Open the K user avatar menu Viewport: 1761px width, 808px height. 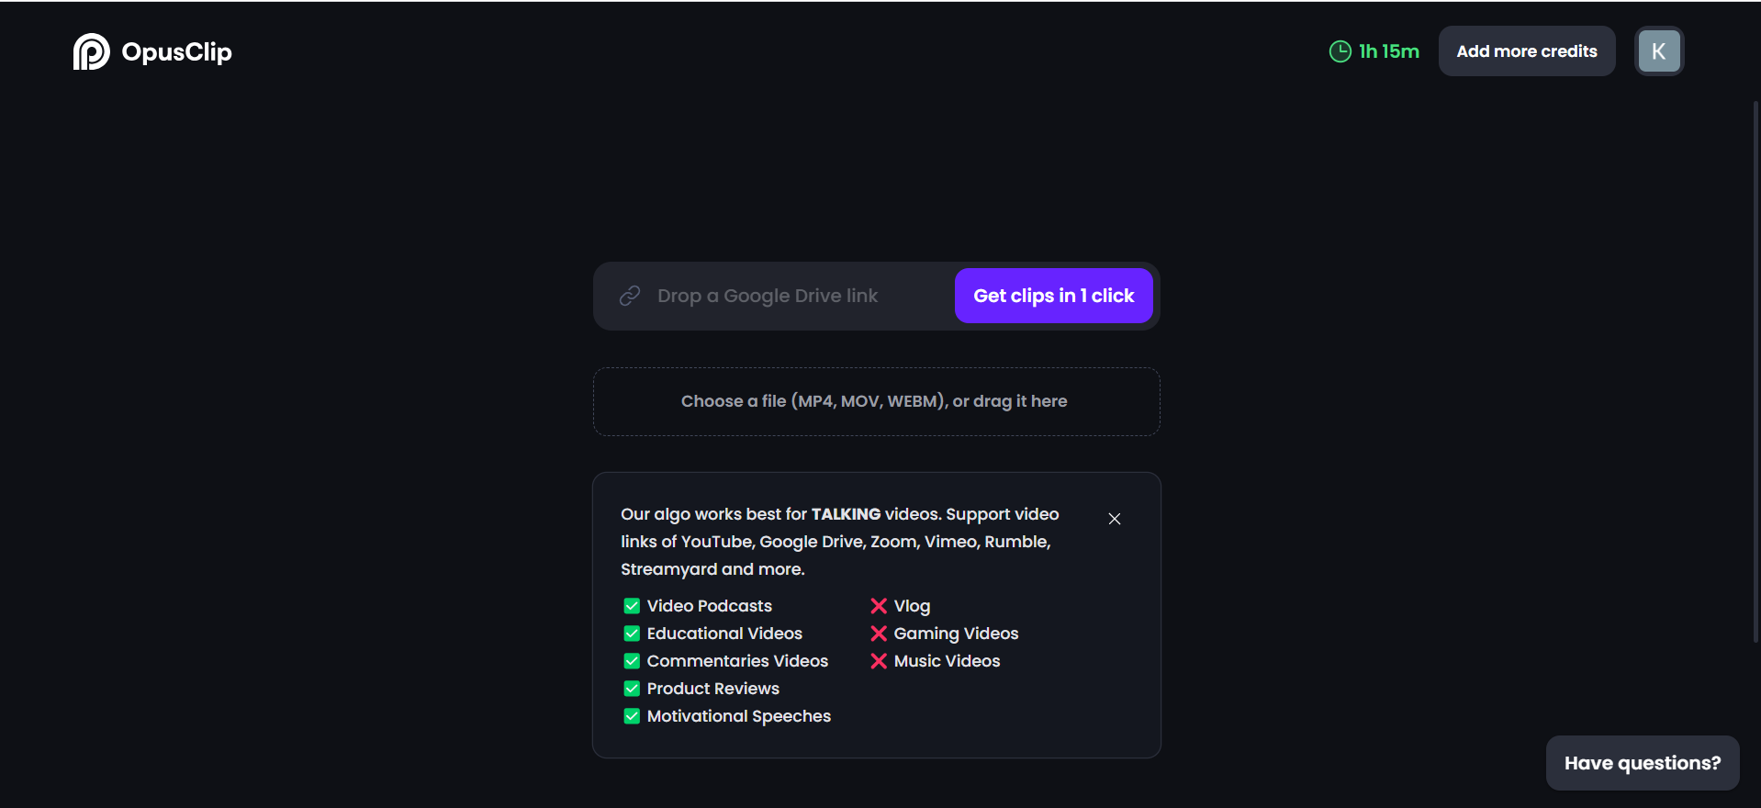(x=1658, y=51)
